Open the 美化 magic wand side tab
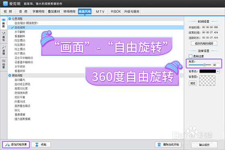 coord(4,36)
